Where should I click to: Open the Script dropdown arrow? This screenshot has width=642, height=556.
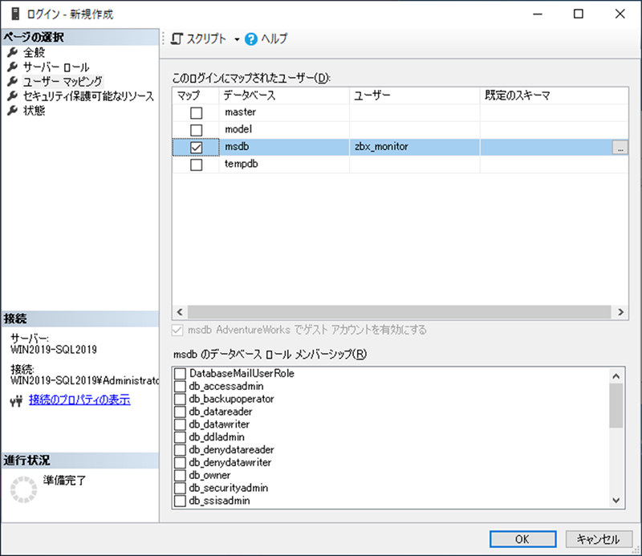point(237,39)
